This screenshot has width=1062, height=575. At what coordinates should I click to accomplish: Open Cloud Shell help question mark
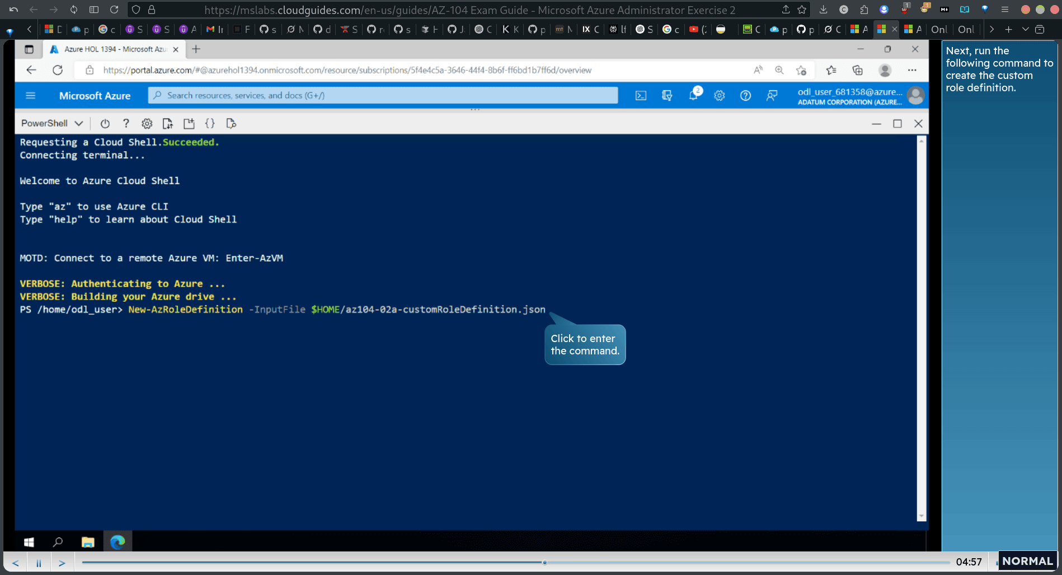click(x=126, y=124)
